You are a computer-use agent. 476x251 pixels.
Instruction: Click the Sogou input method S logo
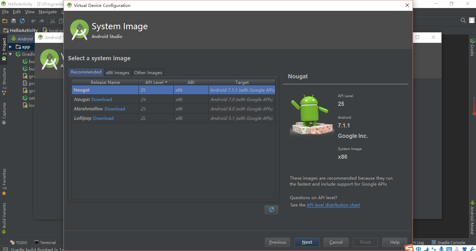click(x=409, y=248)
